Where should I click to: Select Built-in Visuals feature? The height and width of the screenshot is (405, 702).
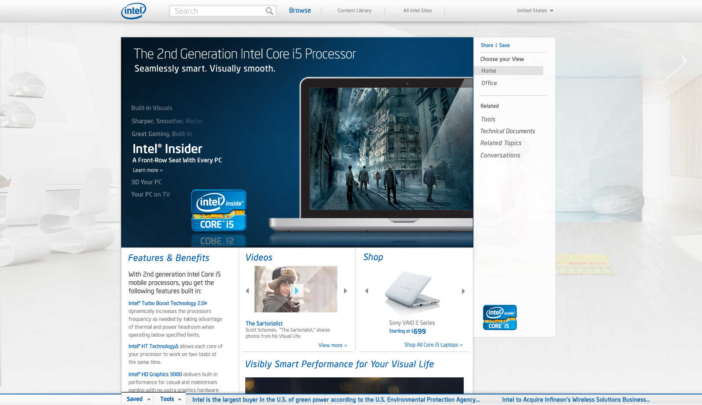[152, 108]
